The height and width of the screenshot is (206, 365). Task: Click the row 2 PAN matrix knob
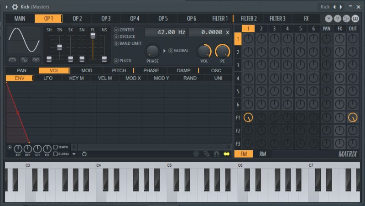[x=327, y=52]
